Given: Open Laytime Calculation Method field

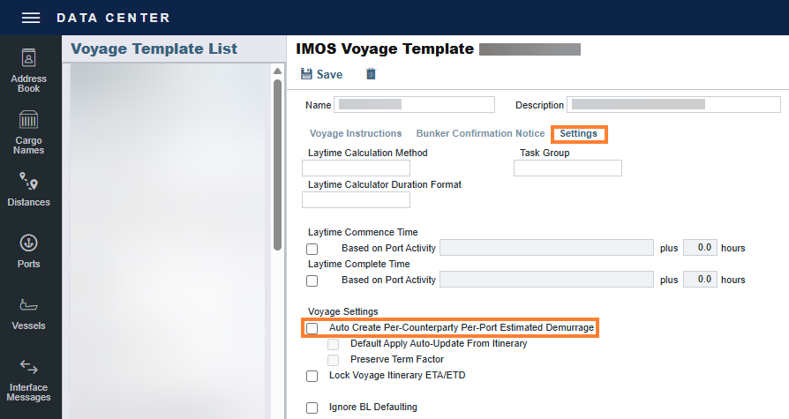Looking at the screenshot, I should pos(356,168).
